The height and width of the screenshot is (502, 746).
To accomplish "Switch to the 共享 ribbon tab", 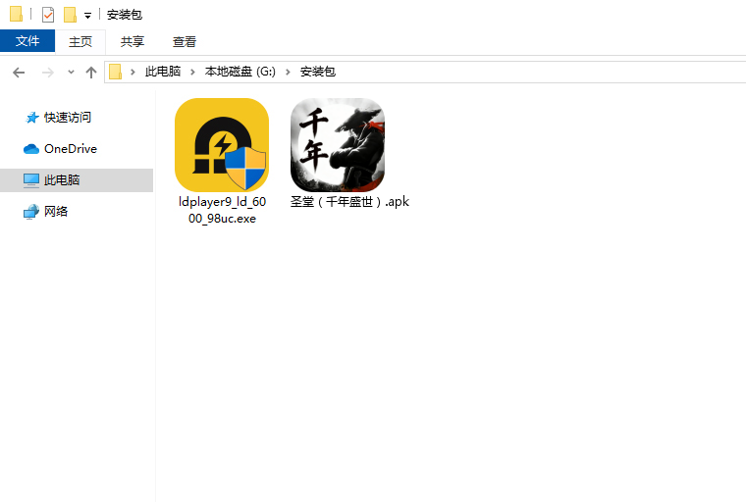I will [132, 41].
